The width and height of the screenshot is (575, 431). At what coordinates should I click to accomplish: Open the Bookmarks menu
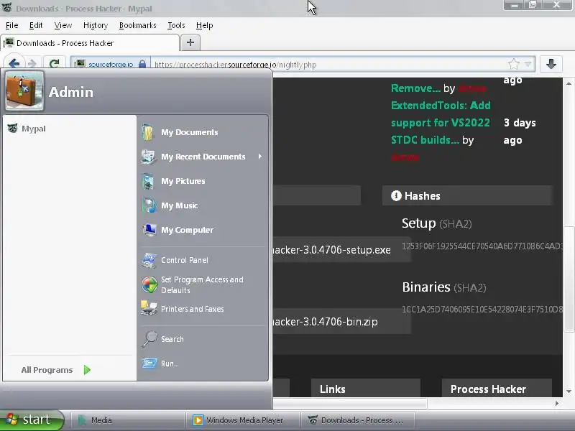[137, 25]
